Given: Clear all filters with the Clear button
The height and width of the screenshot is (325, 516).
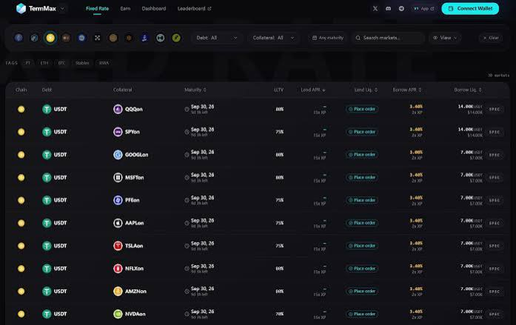Looking at the screenshot, I should (491, 38).
